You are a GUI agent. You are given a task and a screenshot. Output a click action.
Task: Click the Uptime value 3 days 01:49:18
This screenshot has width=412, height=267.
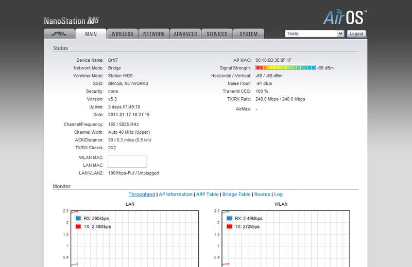coord(124,107)
